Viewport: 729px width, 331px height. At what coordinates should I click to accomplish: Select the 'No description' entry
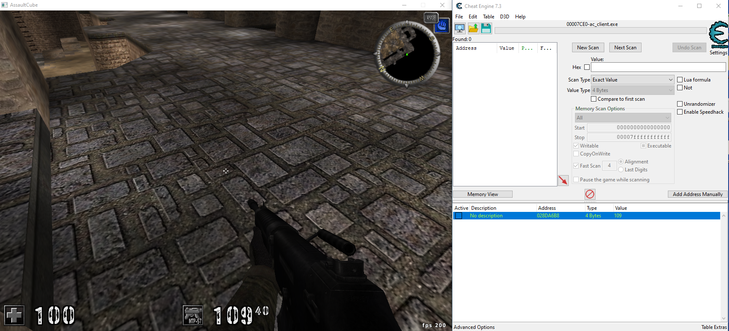pyautogui.click(x=486, y=216)
